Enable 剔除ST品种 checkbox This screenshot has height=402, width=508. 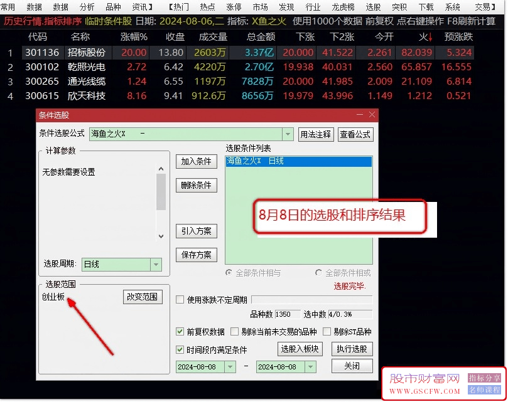point(327,331)
